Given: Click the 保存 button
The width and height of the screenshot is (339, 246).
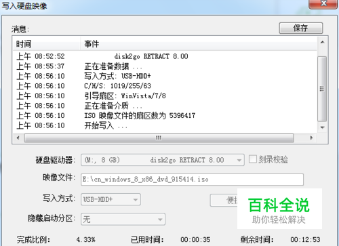Looking at the screenshot, I should click(x=301, y=28).
